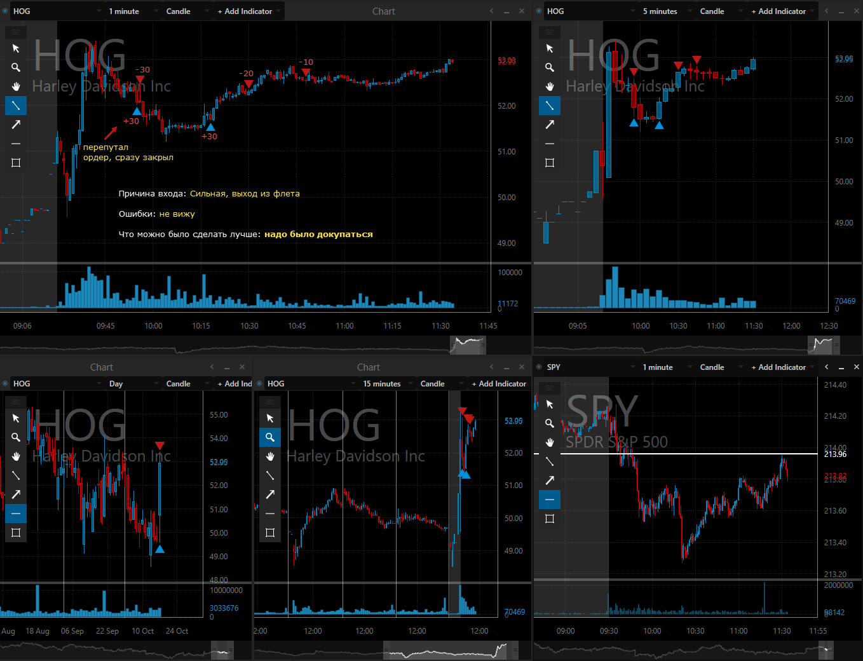The image size is (863, 661).
Task: Click the 'перепутал' annotation text on chart
Action: tap(105, 147)
